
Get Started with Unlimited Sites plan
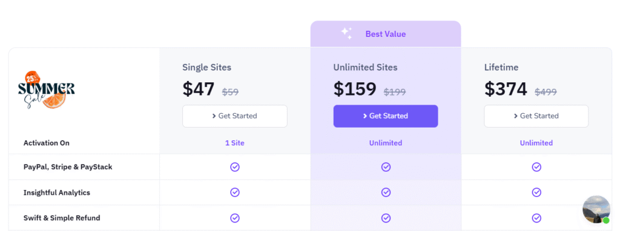[x=386, y=116]
